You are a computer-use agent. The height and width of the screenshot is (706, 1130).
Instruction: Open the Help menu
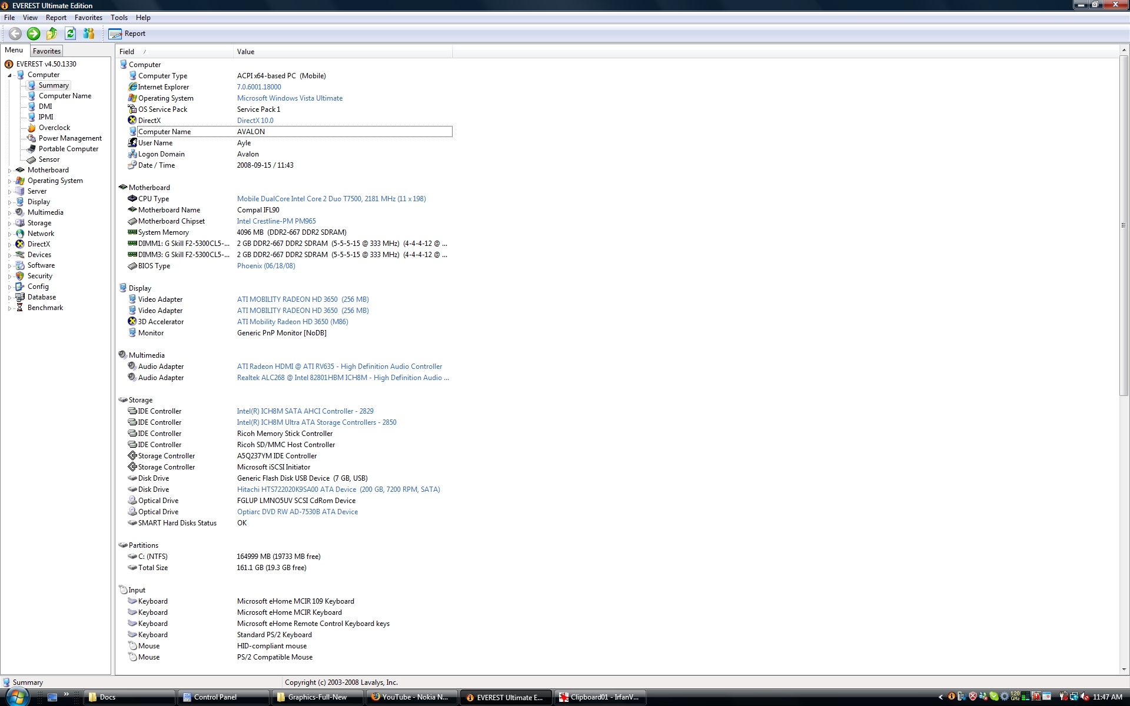point(143,18)
